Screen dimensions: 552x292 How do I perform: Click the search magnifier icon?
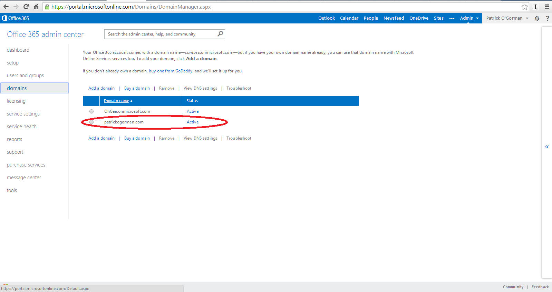220,34
